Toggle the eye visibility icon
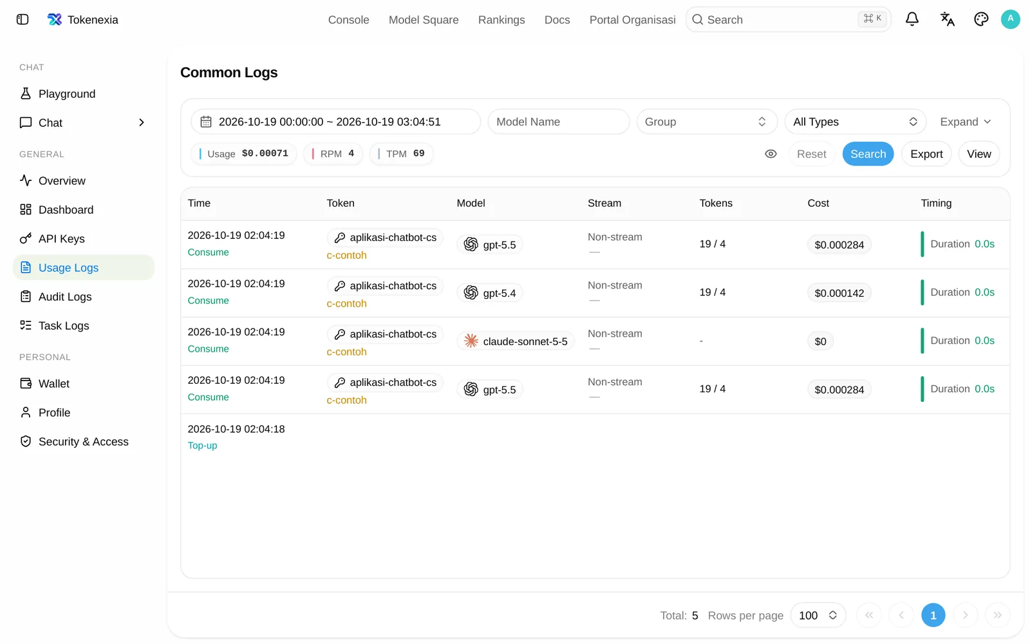This screenshot has height=644, width=1030. tap(771, 154)
